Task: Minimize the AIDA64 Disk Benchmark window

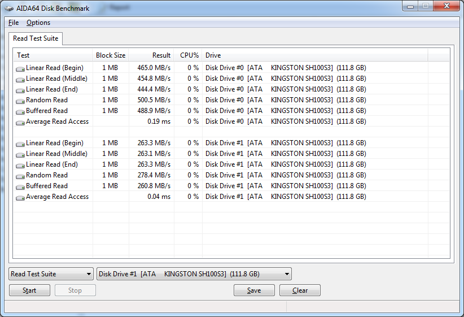Action: (410, 6)
